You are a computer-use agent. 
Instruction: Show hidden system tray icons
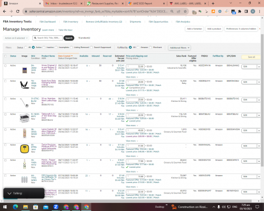pos(214,207)
